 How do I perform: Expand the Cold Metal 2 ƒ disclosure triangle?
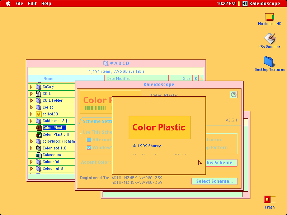pos(32,121)
